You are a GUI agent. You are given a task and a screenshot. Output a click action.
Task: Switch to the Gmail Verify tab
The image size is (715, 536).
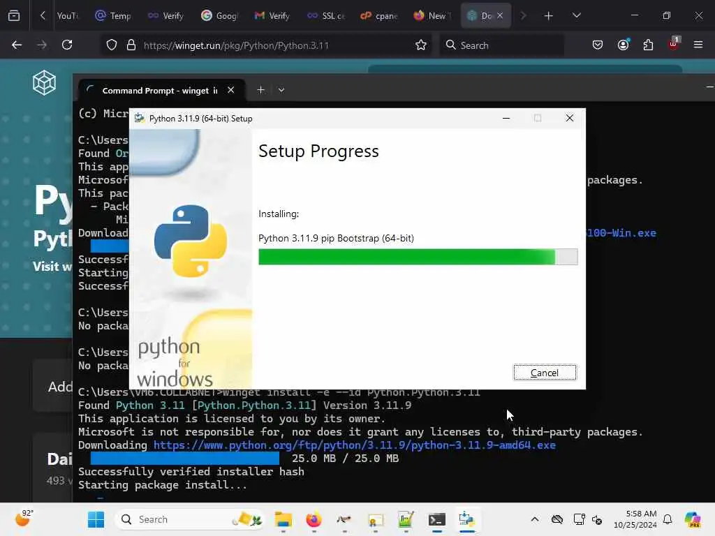[x=272, y=15]
